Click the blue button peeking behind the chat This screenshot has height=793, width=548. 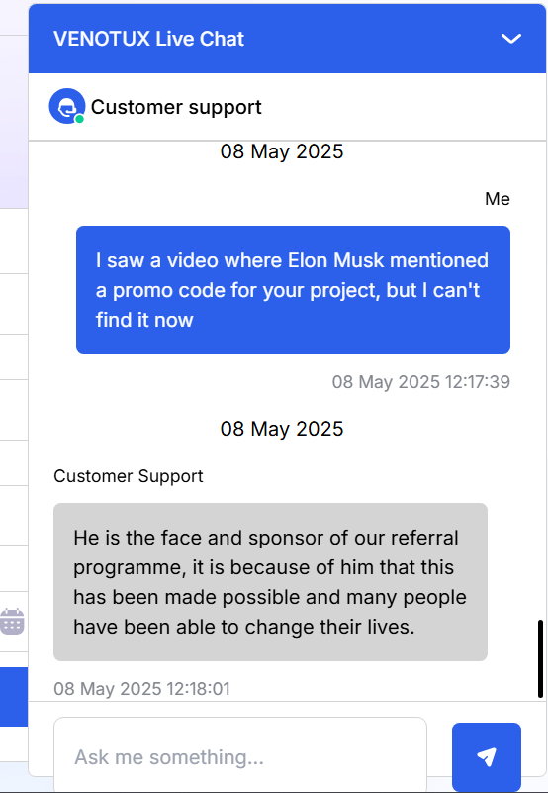tap(14, 697)
